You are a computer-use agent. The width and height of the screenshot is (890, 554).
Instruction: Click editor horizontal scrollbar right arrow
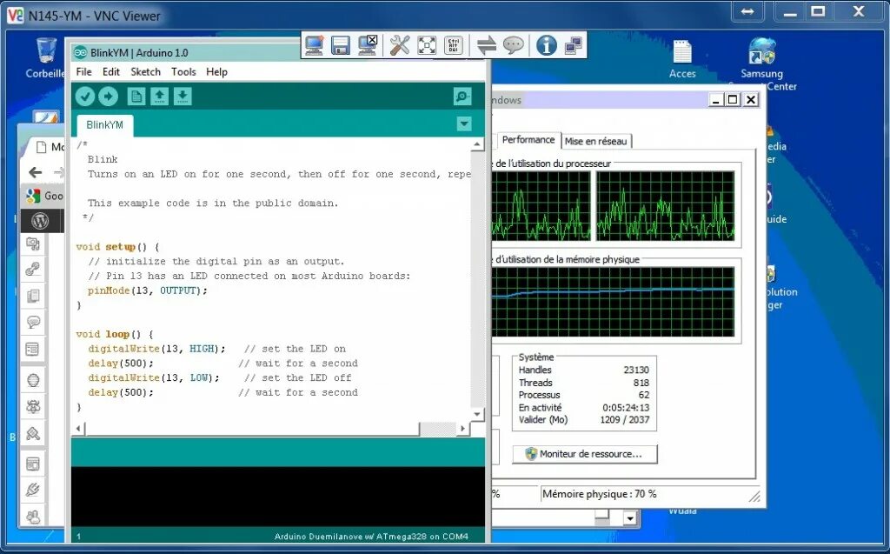[x=463, y=429]
